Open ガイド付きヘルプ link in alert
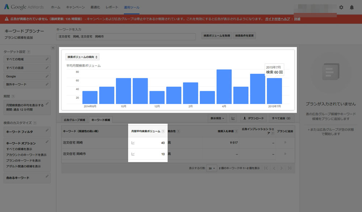The height and width of the screenshot is (212, 362). tap(277, 19)
